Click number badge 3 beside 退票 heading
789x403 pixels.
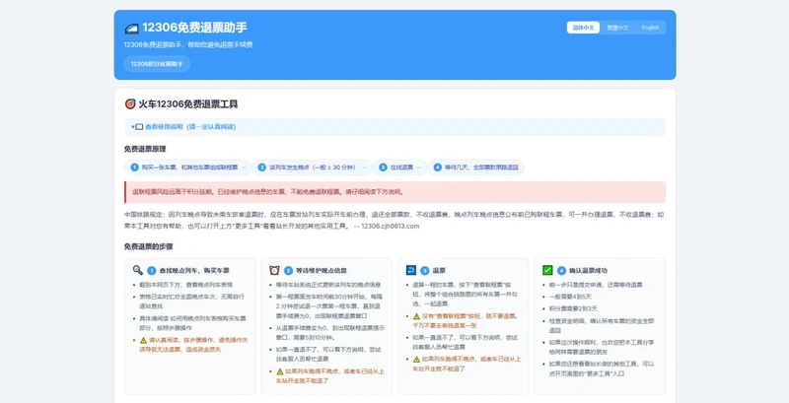coord(425,271)
